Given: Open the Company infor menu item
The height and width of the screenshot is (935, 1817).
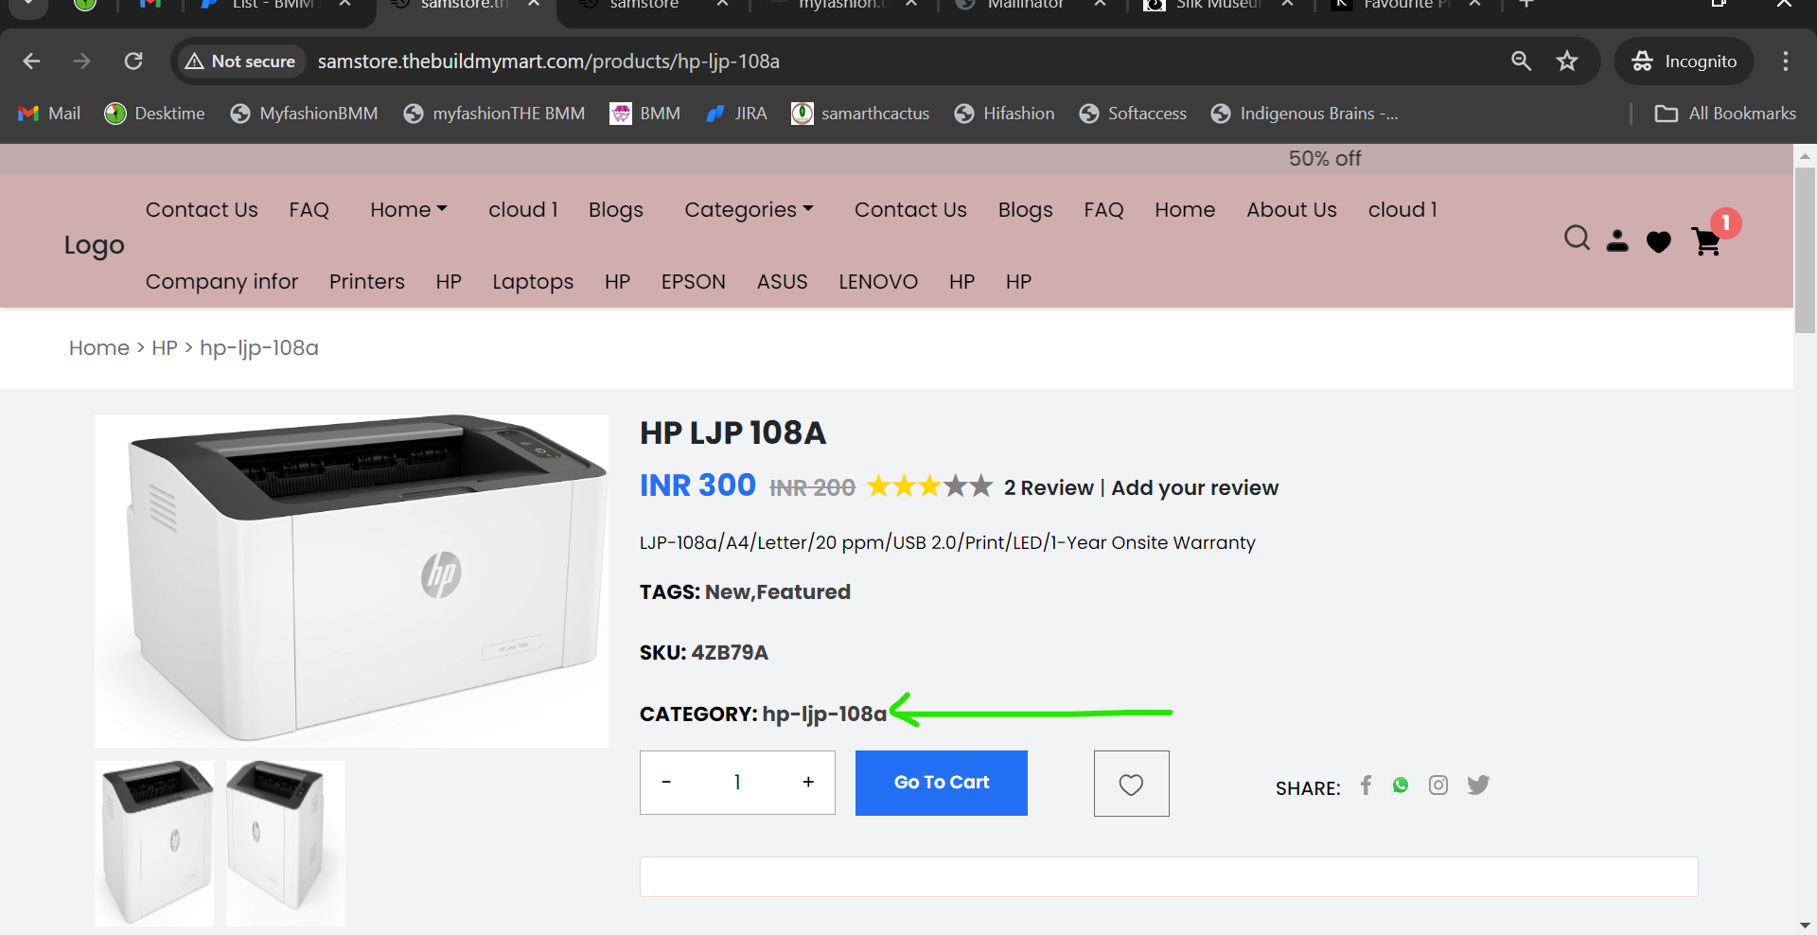Looking at the screenshot, I should coord(221,282).
